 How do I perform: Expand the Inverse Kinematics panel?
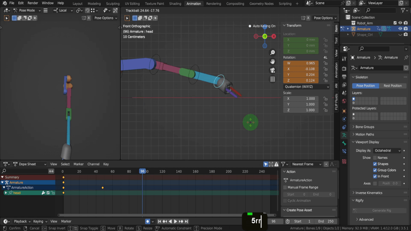point(368,193)
